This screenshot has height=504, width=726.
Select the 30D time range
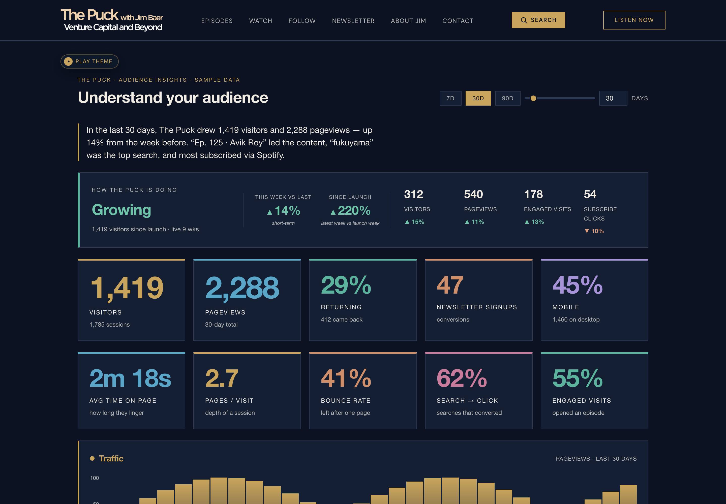[x=478, y=98]
